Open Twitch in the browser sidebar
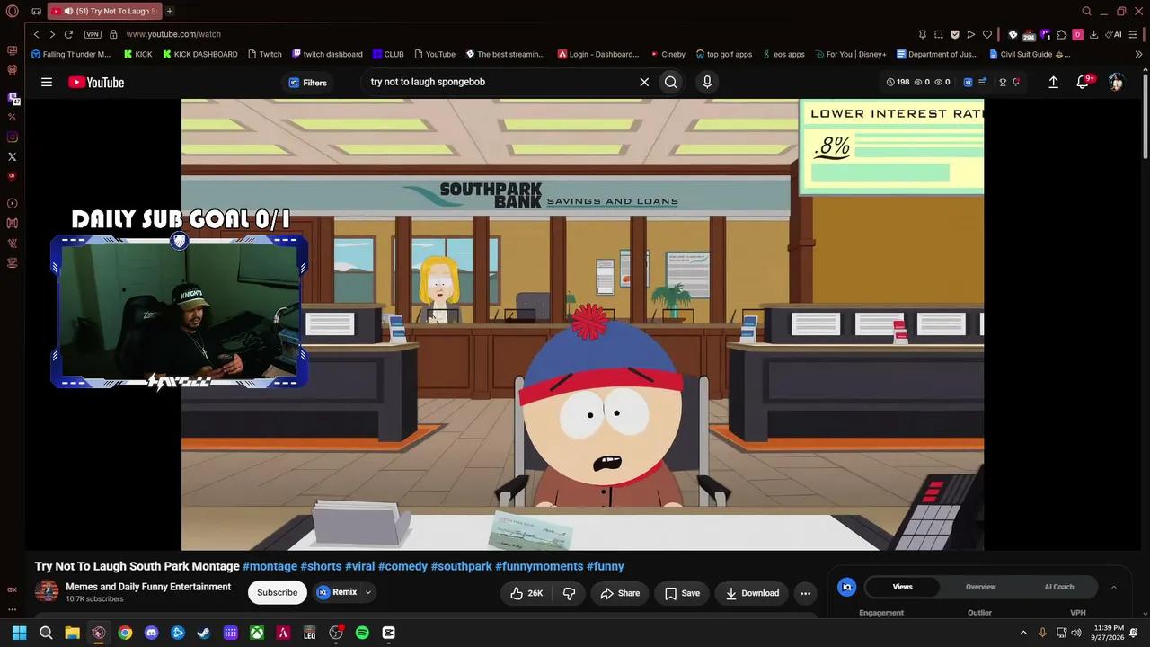1150x647 pixels. coord(12,97)
